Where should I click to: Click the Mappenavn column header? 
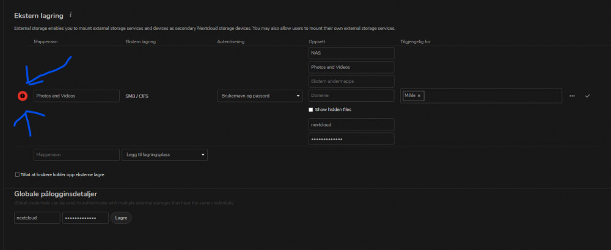(x=46, y=41)
